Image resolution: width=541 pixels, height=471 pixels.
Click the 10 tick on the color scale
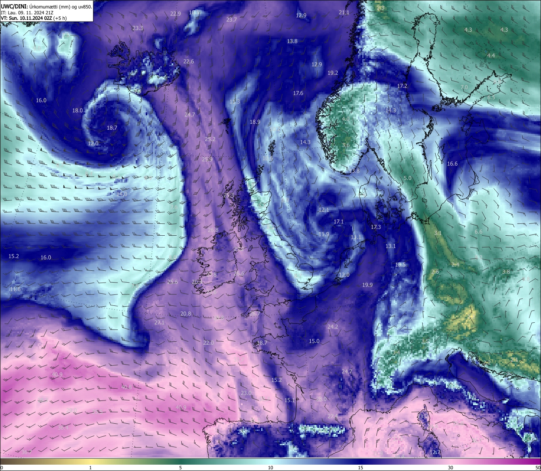270,468
